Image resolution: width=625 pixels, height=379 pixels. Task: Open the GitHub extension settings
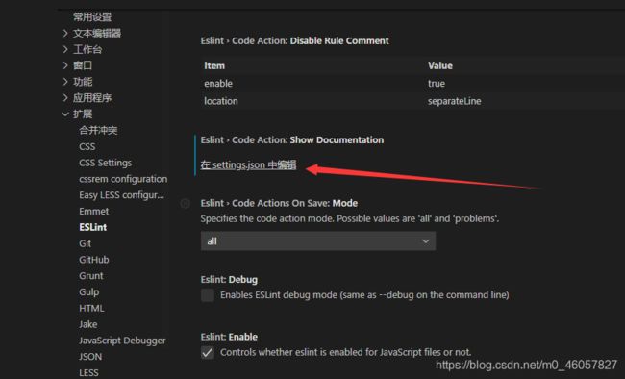[93, 260]
